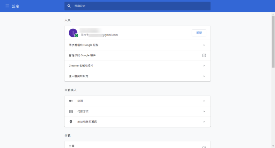Click the search magnifier icon
The height and width of the screenshot is (148, 275).
click(x=69, y=6)
